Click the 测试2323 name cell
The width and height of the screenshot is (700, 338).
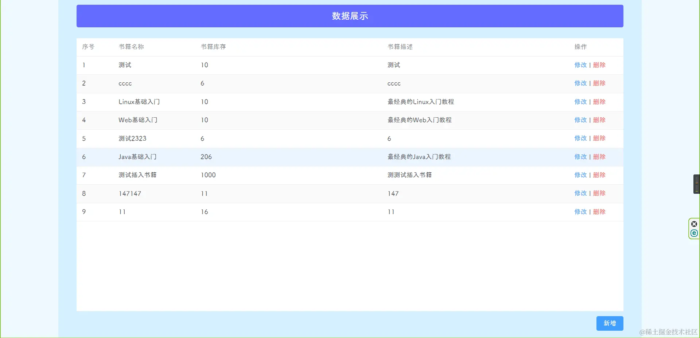[x=132, y=138]
